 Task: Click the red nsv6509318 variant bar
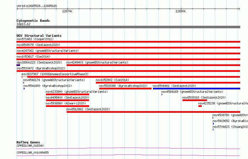(x=195, y=100)
